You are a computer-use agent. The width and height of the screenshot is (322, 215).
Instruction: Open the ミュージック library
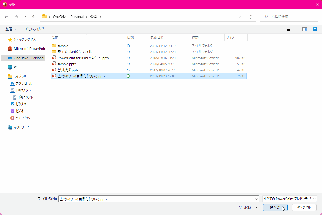(x=20, y=118)
